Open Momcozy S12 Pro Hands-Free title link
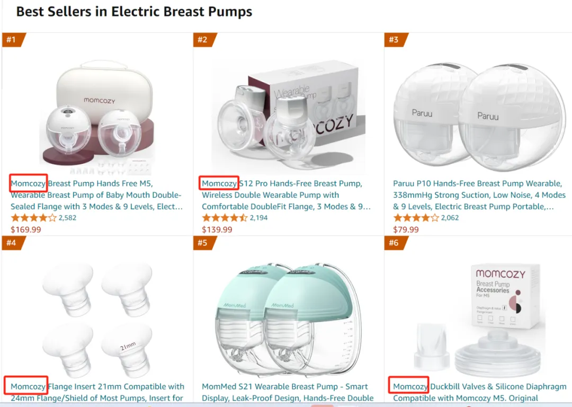Screen dimensions: 572x407 tap(287, 195)
